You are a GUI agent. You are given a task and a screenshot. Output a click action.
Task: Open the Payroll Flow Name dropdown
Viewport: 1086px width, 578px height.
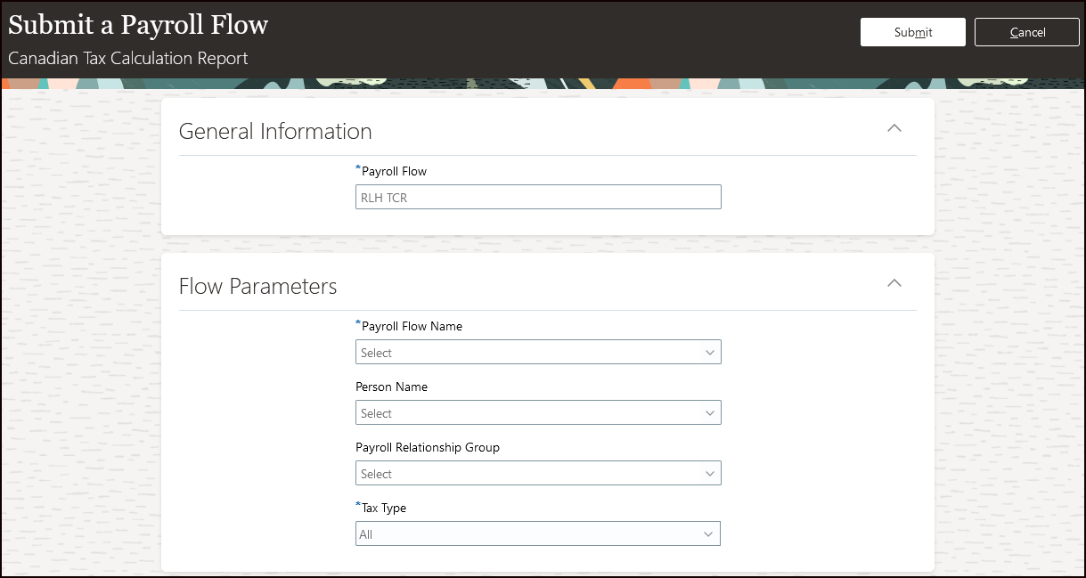[x=538, y=352]
